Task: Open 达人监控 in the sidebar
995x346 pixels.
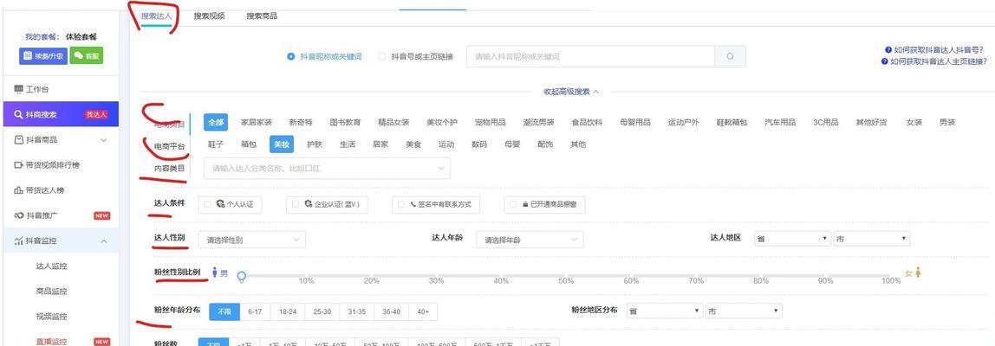Action: point(52,266)
